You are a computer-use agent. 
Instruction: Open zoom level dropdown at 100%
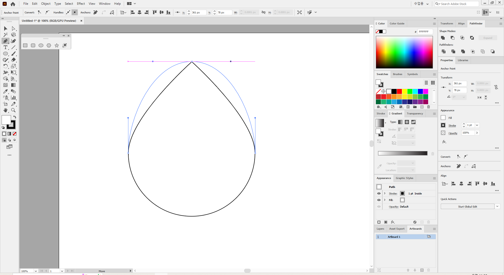[x=36, y=271]
